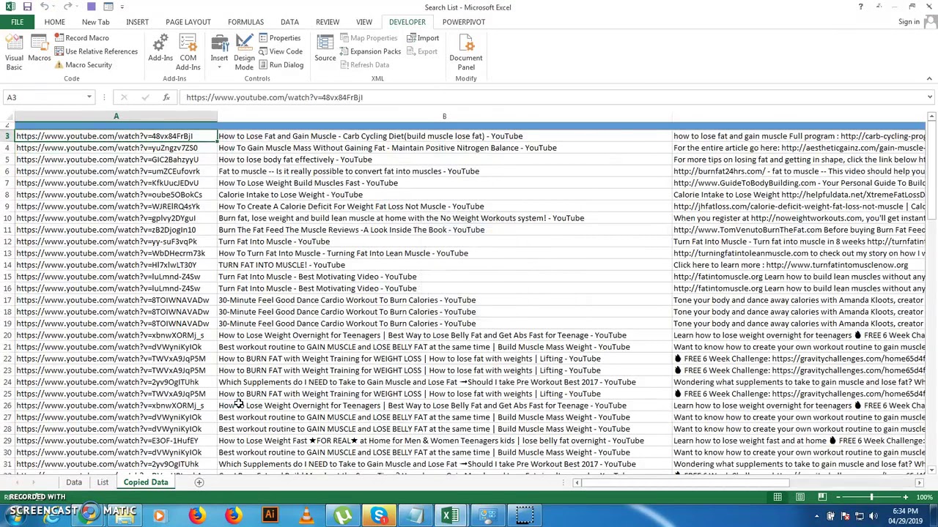Viewport: 938px width, 527px height.
Task: Open the Document Panel
Action: (466, 52)
